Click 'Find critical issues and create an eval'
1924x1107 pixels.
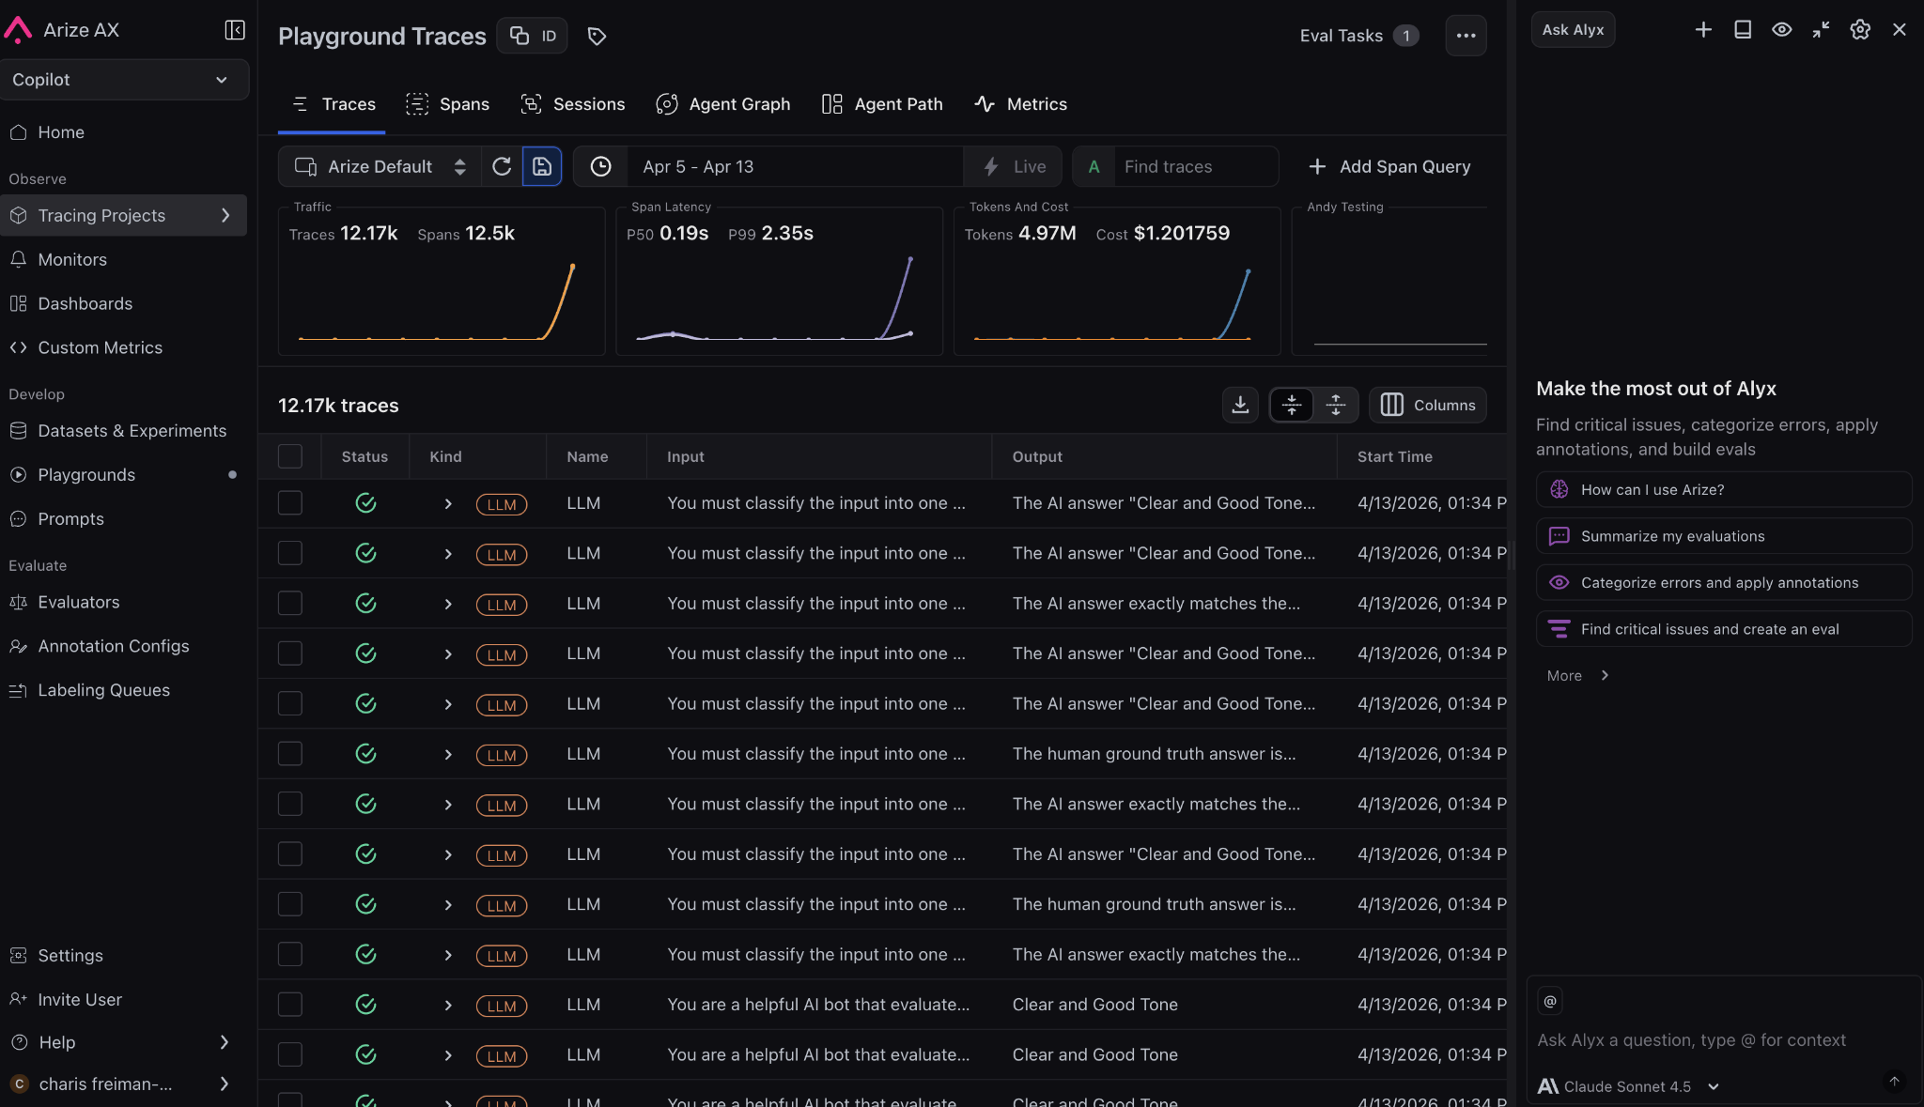[1724, 629]
